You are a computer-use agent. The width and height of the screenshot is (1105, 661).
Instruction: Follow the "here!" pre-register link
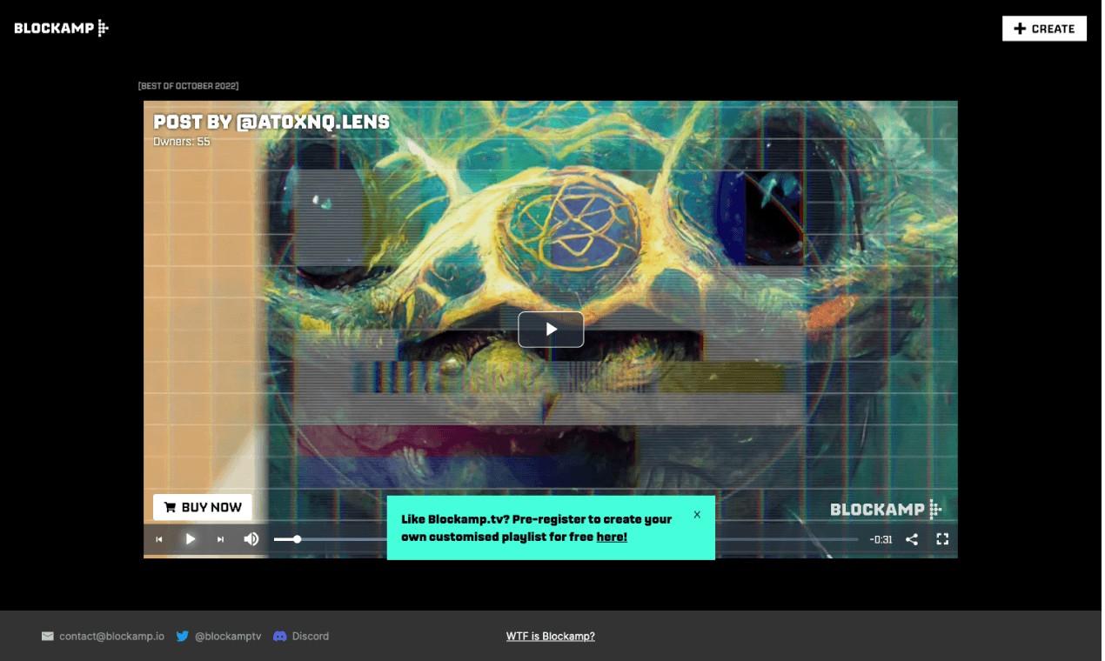coord(611,537)
